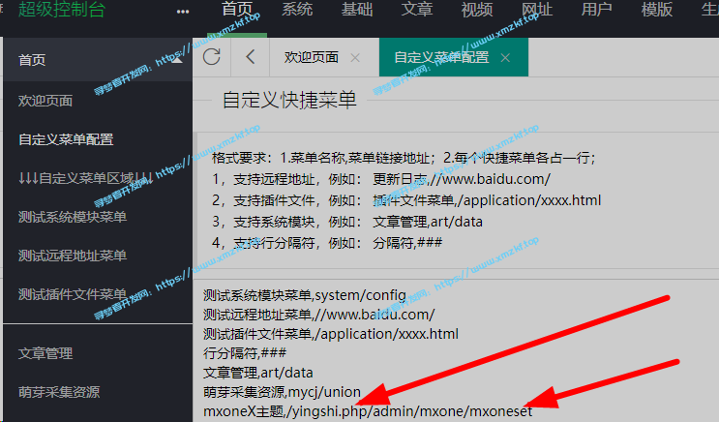Click the 测试远程地址菜单,//www.baidu.com/ textarea line
The width and height of the screenshot is (719, 422).
(x=318, y=315)
